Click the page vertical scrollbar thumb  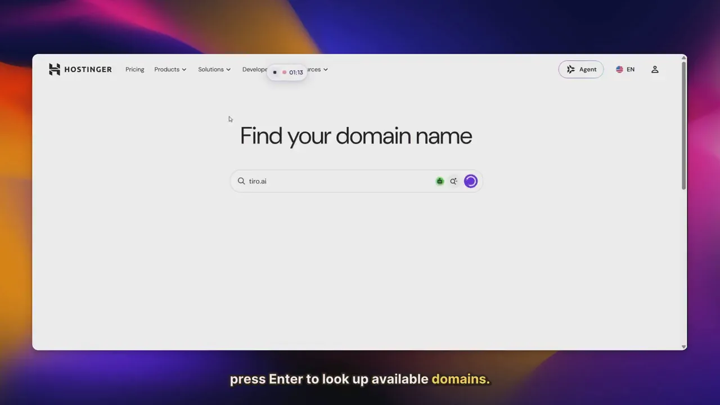[683, 125]
